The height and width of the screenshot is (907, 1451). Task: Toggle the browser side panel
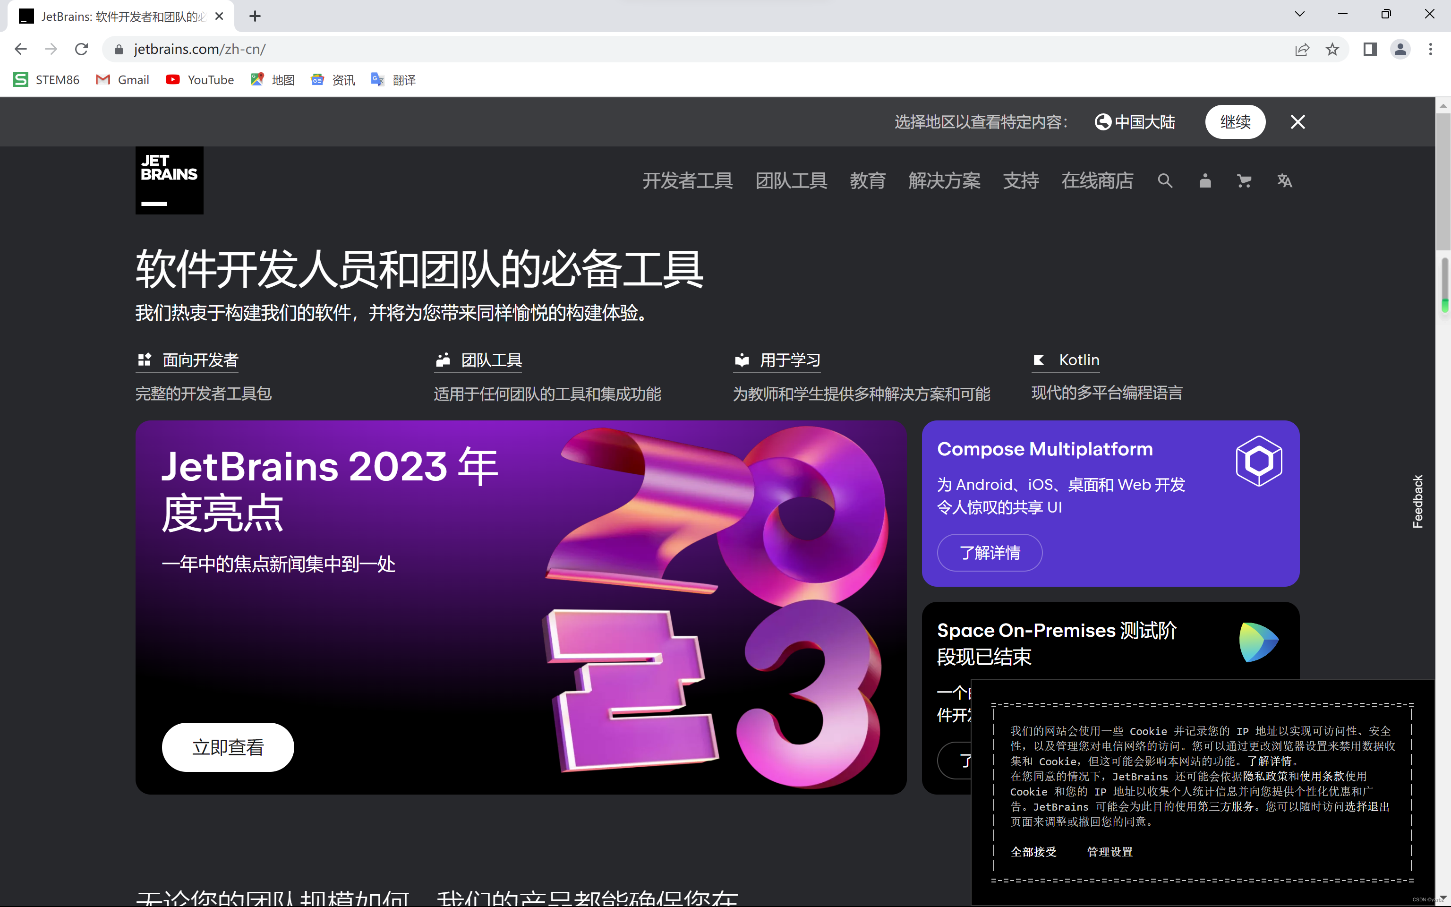click(x=1370, y=49)
